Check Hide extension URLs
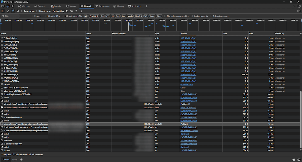This screenshot has width=302, height=162. (x=63, y=16)
